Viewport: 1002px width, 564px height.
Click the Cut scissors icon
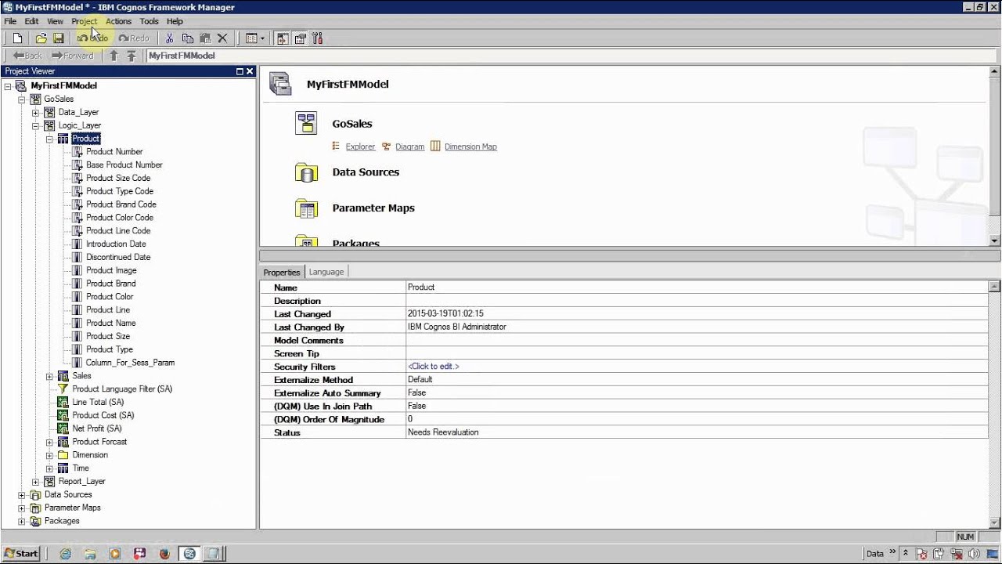click(170, 38)
